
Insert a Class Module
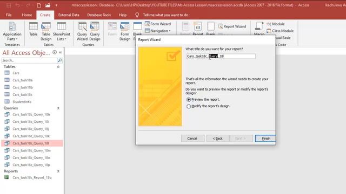[280, 31]
